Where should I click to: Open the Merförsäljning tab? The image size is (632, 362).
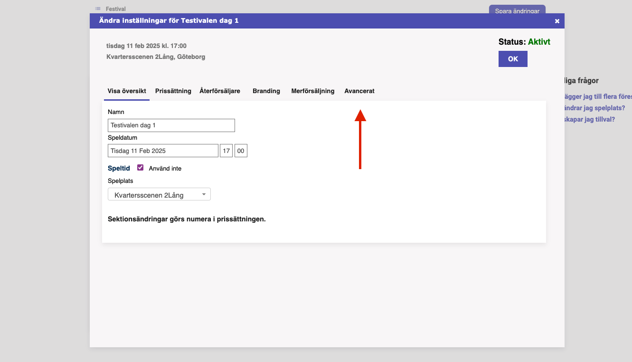(x=313, y=91)
